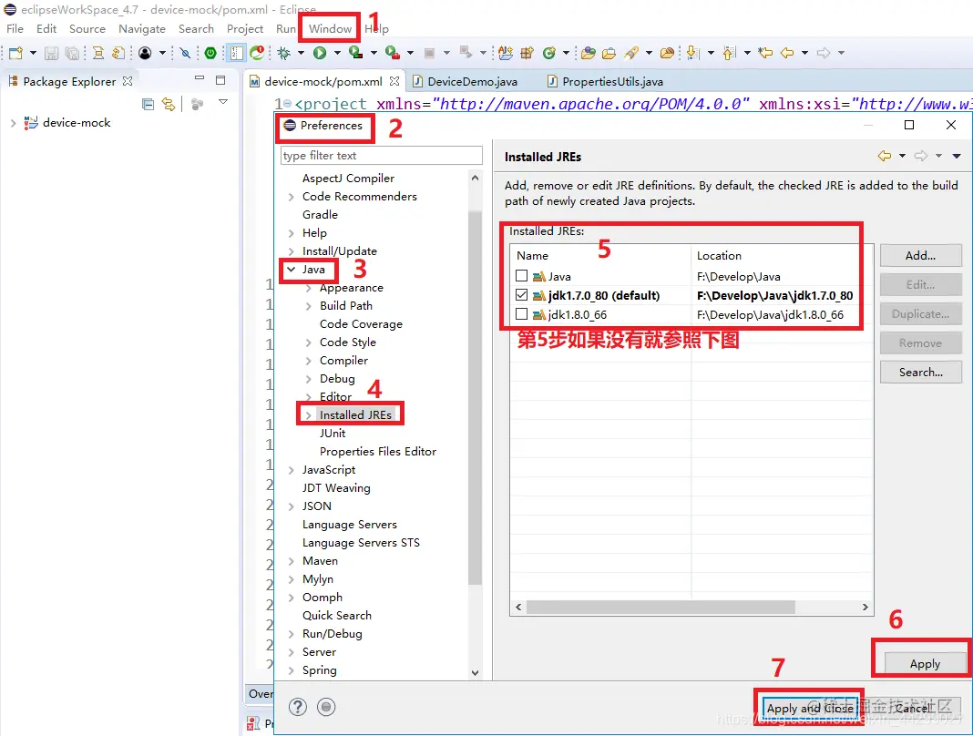The width and height of the screenshot is (973, 736).
Task: Check the Java JRE checkbox
Action: (x=521, y=275)
